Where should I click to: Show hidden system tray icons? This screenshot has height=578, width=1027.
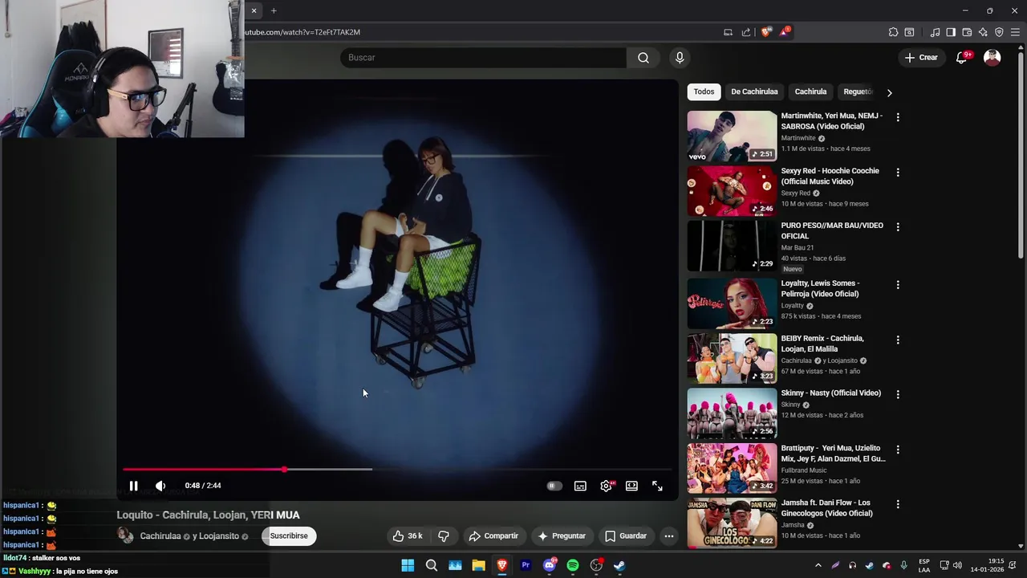tap(818, 565)
